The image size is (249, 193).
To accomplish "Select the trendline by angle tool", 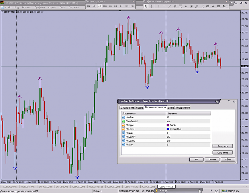I will coord(202,6).
